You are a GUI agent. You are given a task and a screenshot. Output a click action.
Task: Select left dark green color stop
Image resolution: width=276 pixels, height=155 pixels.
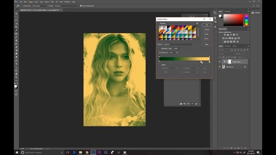(160, 62)
